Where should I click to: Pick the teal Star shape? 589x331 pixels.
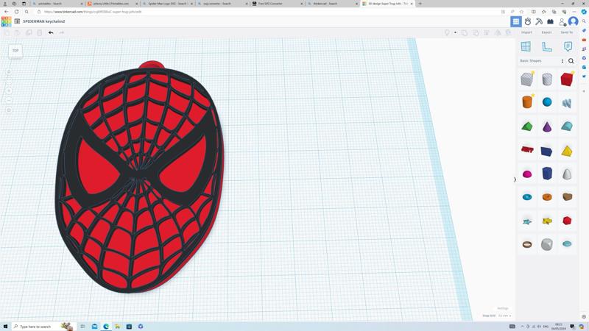coord(527,221)
